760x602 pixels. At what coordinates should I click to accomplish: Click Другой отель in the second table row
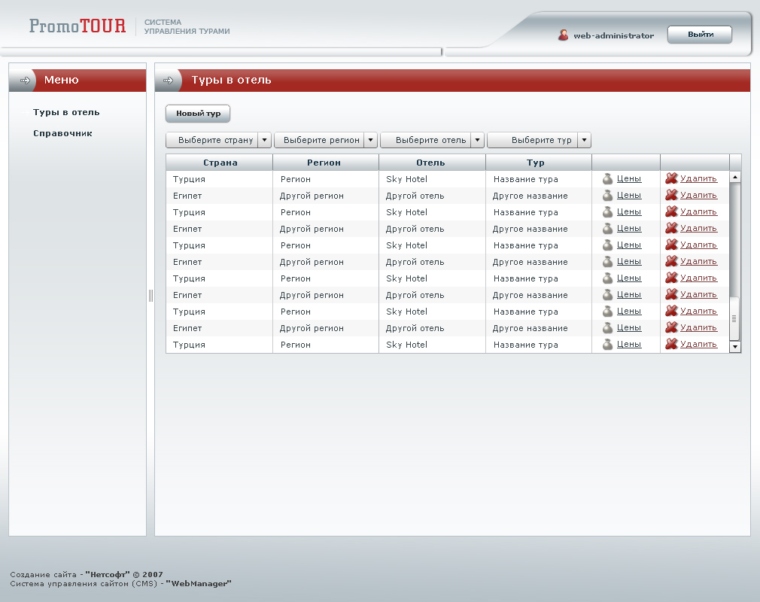[x=415, y=196]
